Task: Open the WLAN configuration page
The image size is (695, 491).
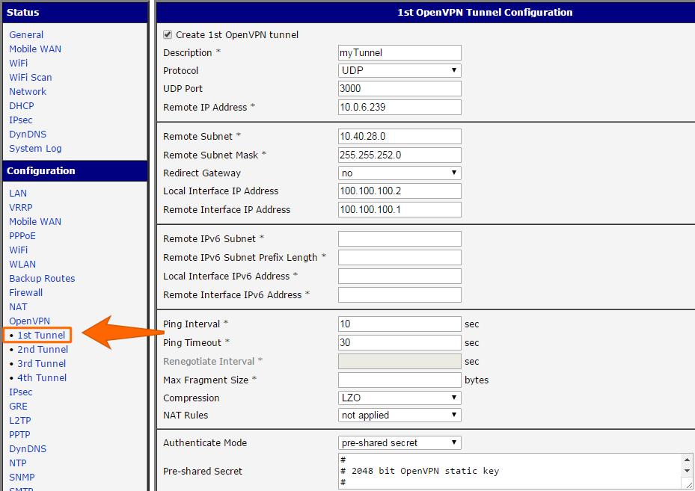Action: click(22, 264)
